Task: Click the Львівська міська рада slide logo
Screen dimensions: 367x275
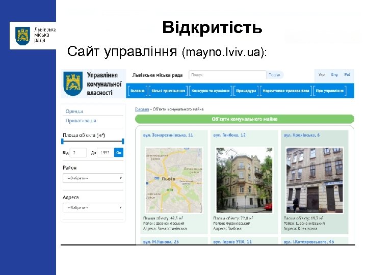Action: pyautogui.click(x=33, y=36)
